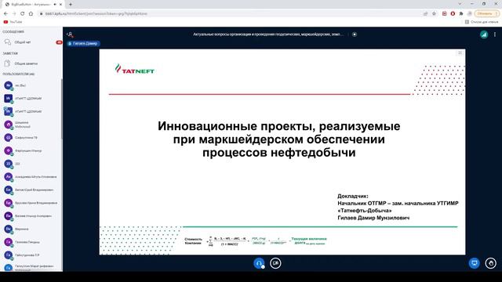Make the presentation fullscreen
The image size is (502, 282).
tap(460, 52)
